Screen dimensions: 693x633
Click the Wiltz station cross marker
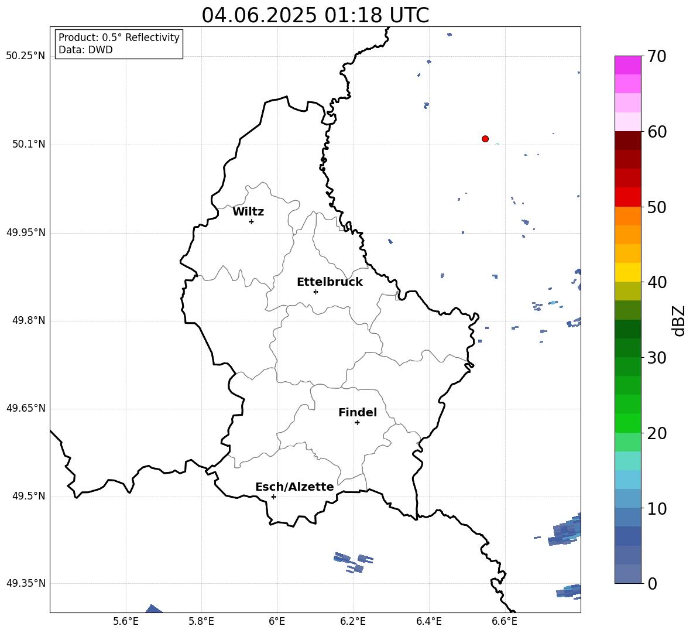pyautogui.click(x=252, y=221)
